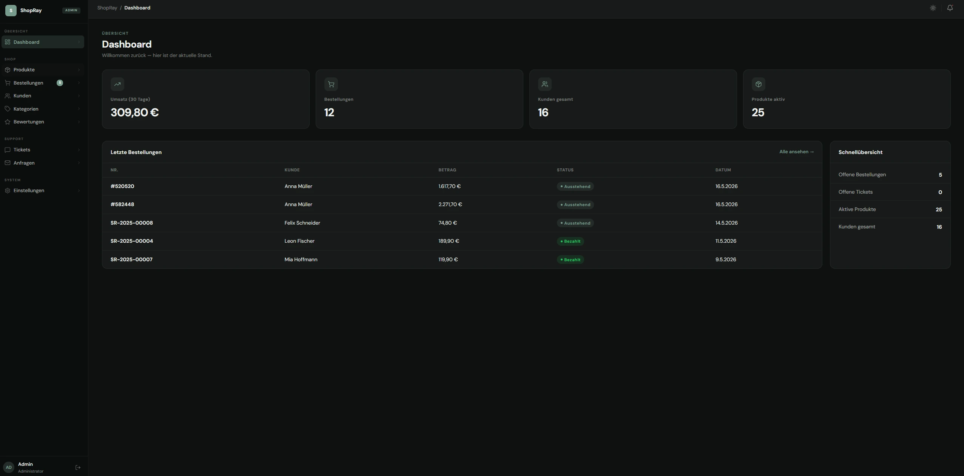Click the Kategorien tag icon in sidebar
This screenshot has width=964, height=476.
click(8, 109)
